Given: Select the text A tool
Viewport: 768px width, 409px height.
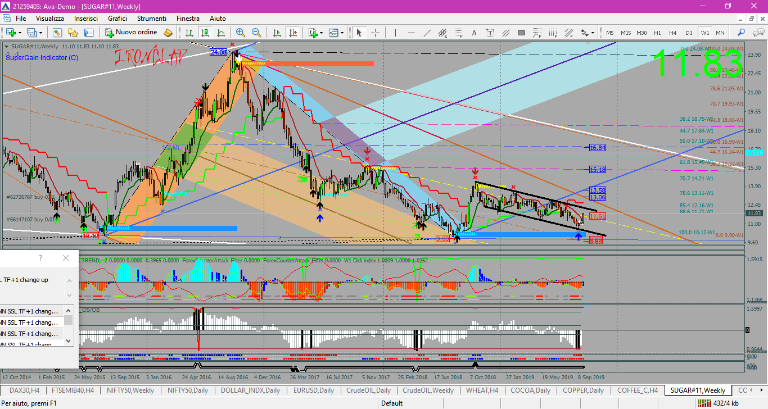Looking at the screenshot, I should tap(475, 33).
